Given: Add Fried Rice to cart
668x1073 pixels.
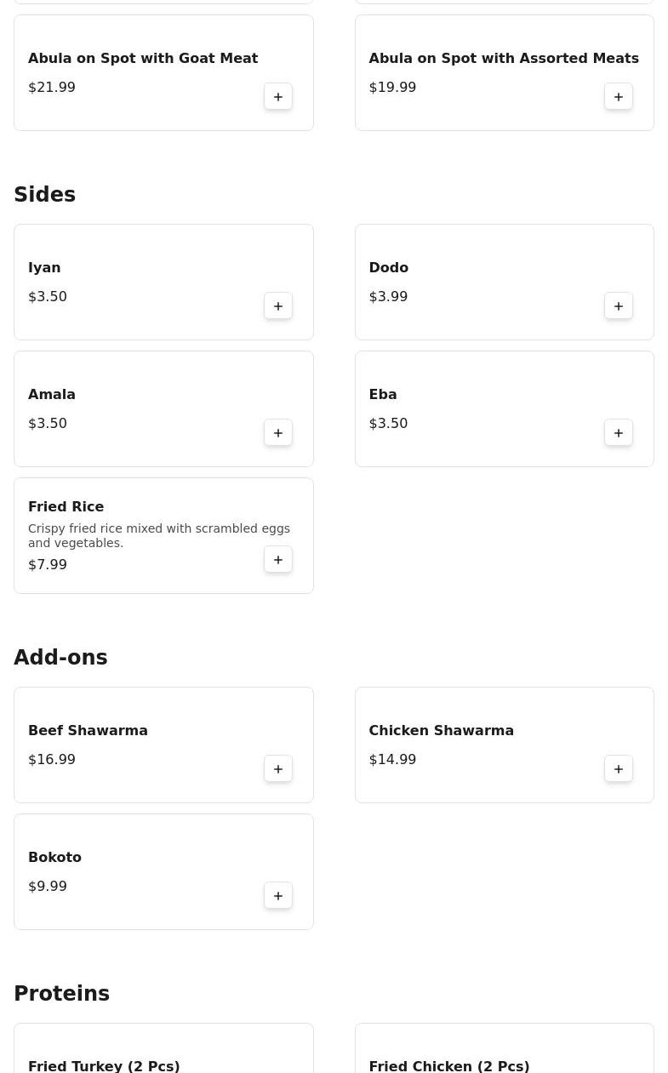Looking at the screenshot, I should [278, 560].
